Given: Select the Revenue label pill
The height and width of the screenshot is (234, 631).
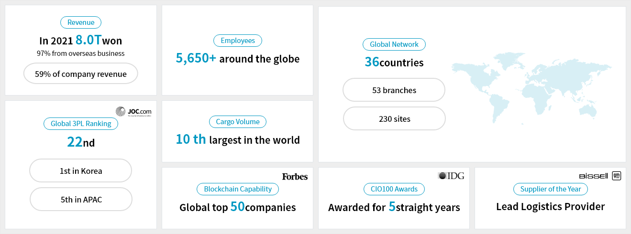Looking at the screenshot, I should tap(81, 22).
